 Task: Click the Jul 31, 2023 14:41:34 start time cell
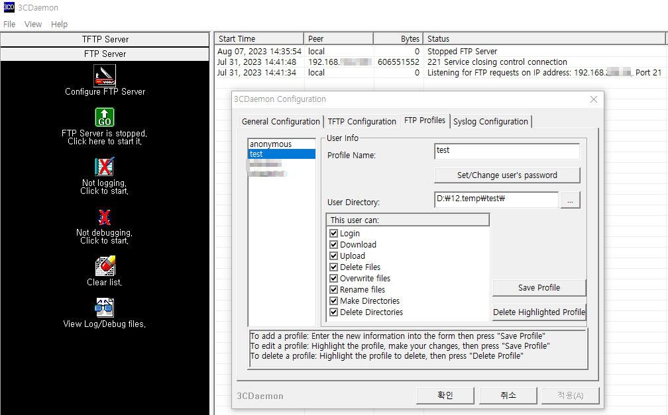(256, 73)
